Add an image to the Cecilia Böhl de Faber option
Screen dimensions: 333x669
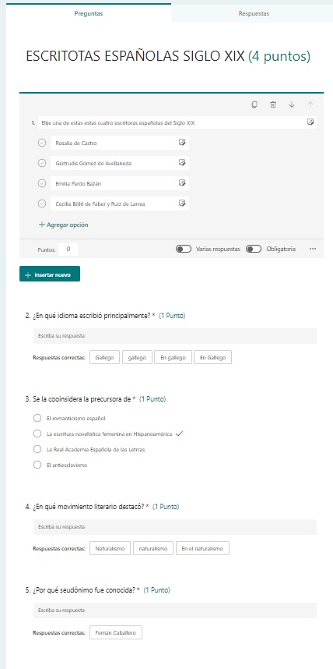coord(182,203)
